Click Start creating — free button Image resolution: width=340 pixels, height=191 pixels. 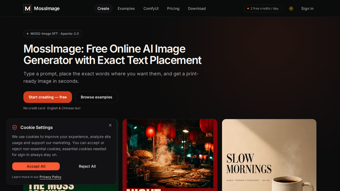click(48, 97)
